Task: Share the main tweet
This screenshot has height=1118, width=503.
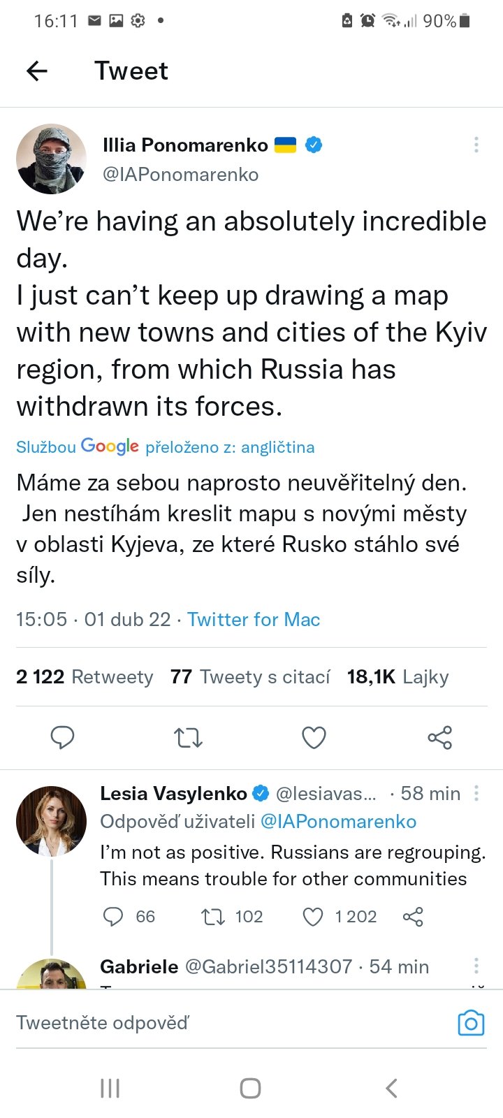Action: [439, 737]
